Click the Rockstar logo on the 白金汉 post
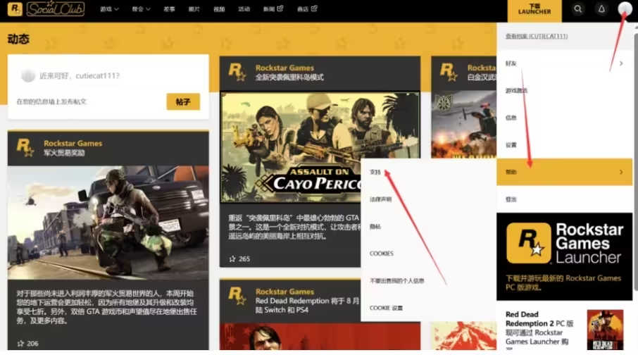Image resolution: width=638 pixels, height=355 pixels. (449, 72)
